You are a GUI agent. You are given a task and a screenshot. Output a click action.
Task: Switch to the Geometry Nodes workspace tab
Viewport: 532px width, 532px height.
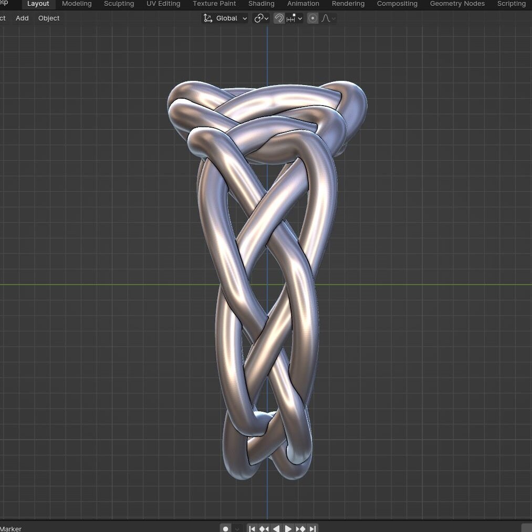(x=457, y=4)
